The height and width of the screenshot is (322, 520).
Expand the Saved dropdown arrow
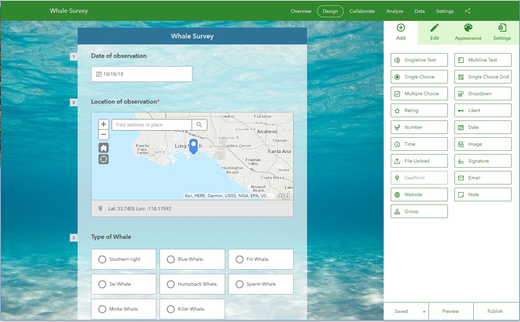coord(424,312)
